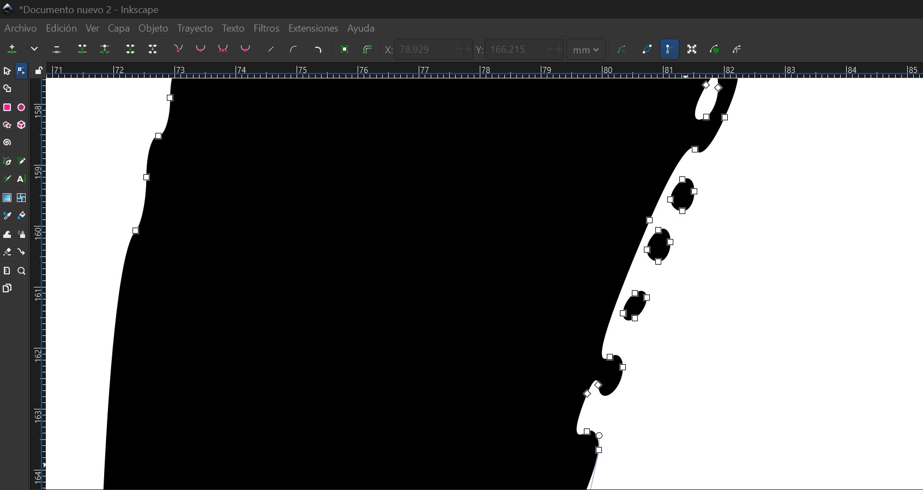The width and height of the screenshot is (923, 490).
Task: Pick the Dropper color picker tool
Action: (x=7, y=216)
